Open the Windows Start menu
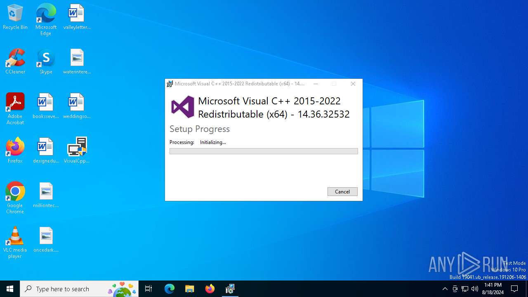The height and width of the screenshot is (297, 528). point(10,289)
